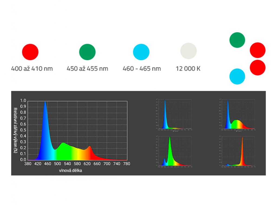Click the green circle in the right cluster
277x207 pixels.
coord(237,40)
